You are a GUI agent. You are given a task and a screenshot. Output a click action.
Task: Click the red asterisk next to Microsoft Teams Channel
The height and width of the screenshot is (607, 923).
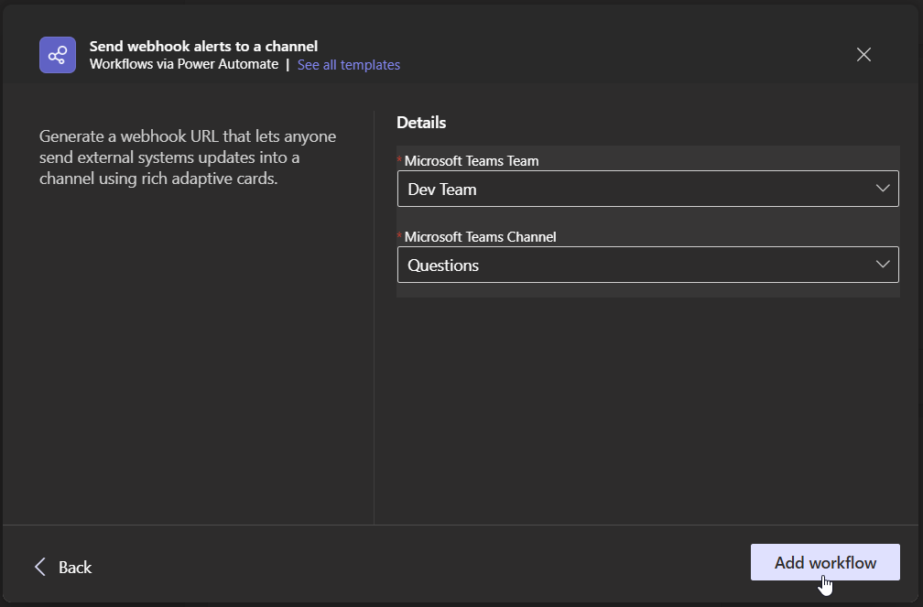point(400,236)
